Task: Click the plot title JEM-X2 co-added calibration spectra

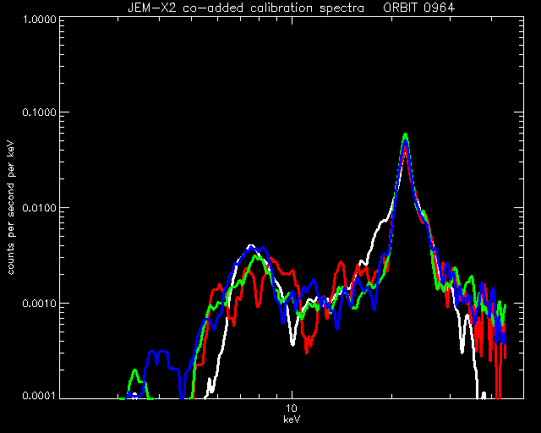Action: [246, 8]
